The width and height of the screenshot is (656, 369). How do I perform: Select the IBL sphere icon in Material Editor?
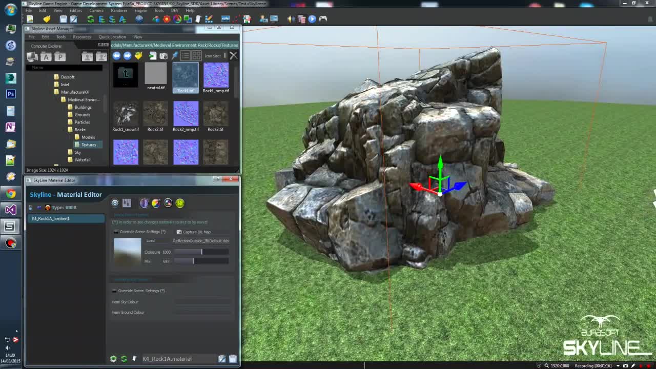144,203
